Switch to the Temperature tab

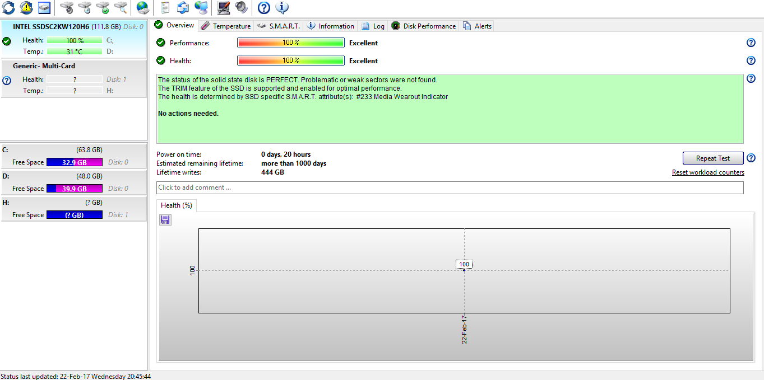pyautogui.click(x=225, y=26)
